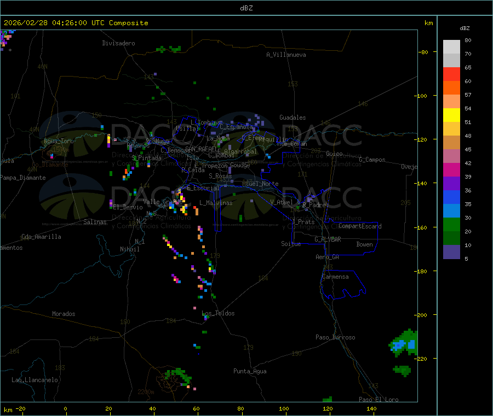
Task: Click the dBZ title at top
Action: pos(246,8)
